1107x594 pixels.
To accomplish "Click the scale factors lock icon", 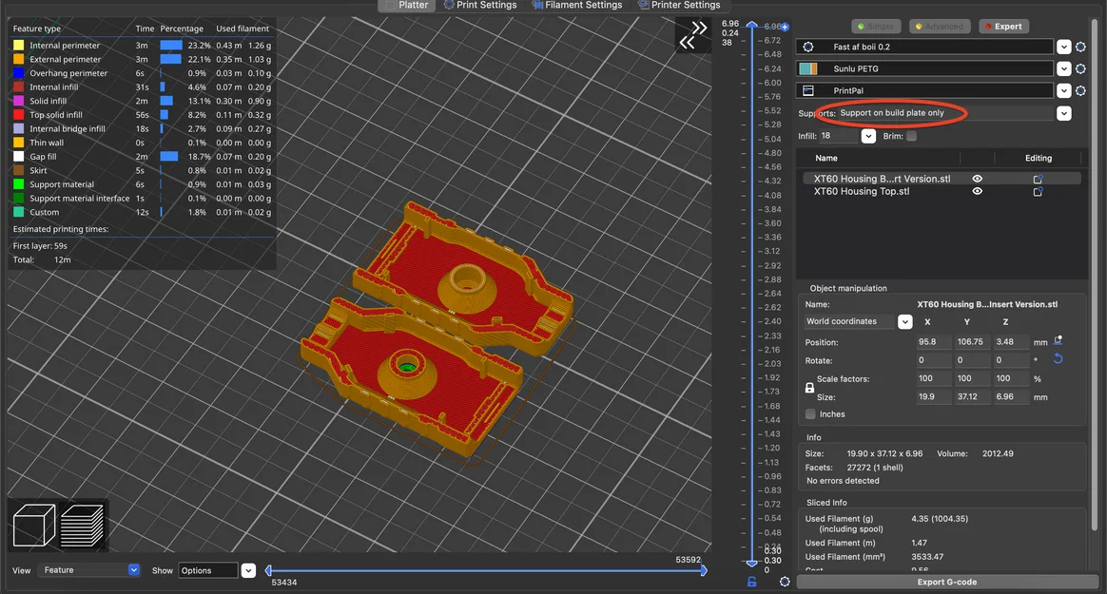I will (x=810, y=388).
